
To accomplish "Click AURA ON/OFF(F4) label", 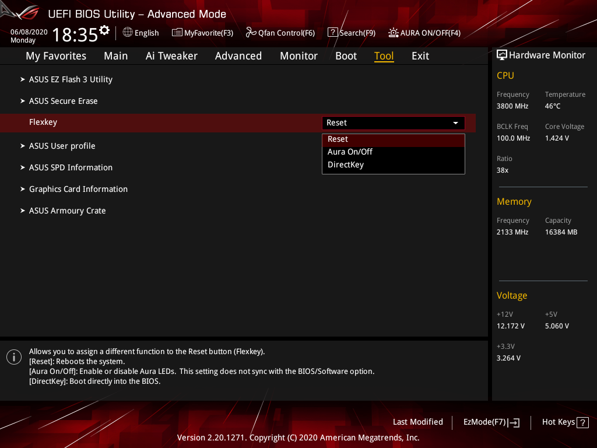I will click(x=430, y=33).
